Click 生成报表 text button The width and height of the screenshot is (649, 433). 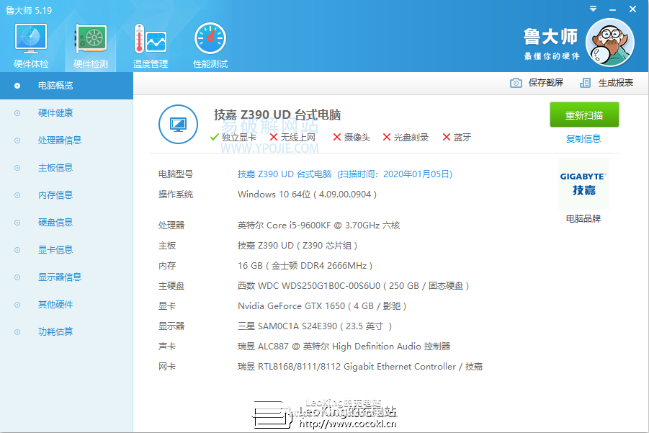[615, 83]
